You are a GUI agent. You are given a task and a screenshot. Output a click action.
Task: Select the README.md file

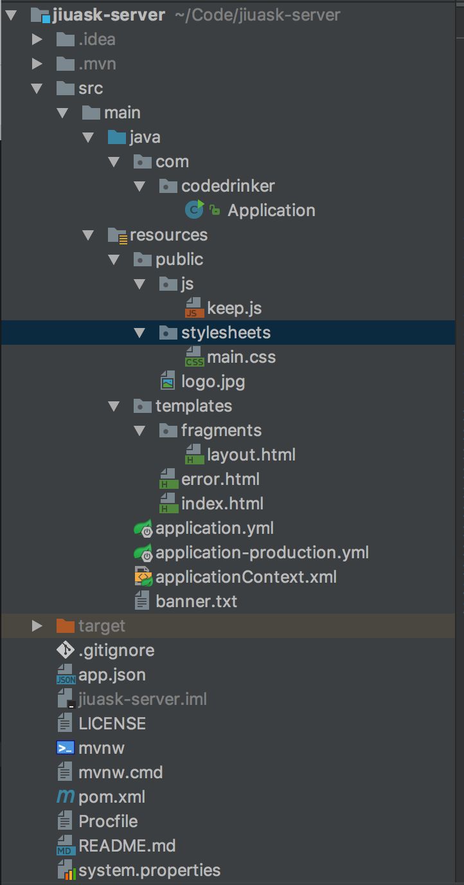[x=127, y=846]
